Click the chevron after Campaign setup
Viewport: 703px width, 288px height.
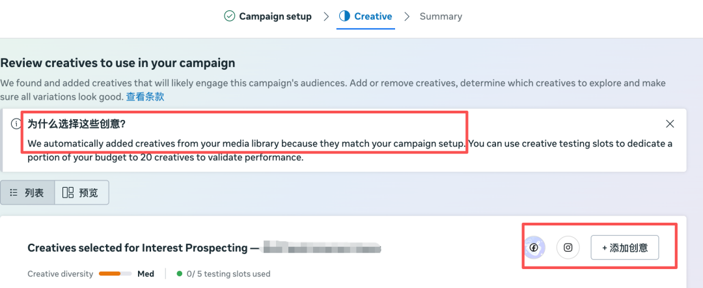click(325, 16)
